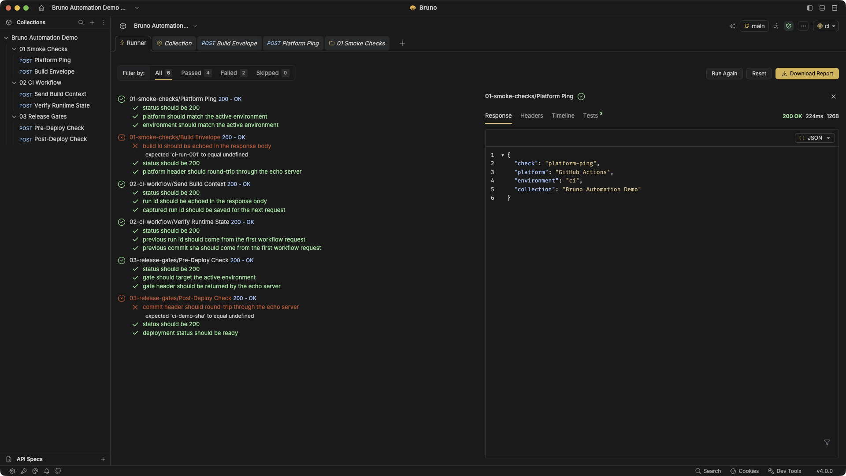Add an API spec with the plus icon
Viewport: 846px width, 476px height.
(x=103, y=459)
